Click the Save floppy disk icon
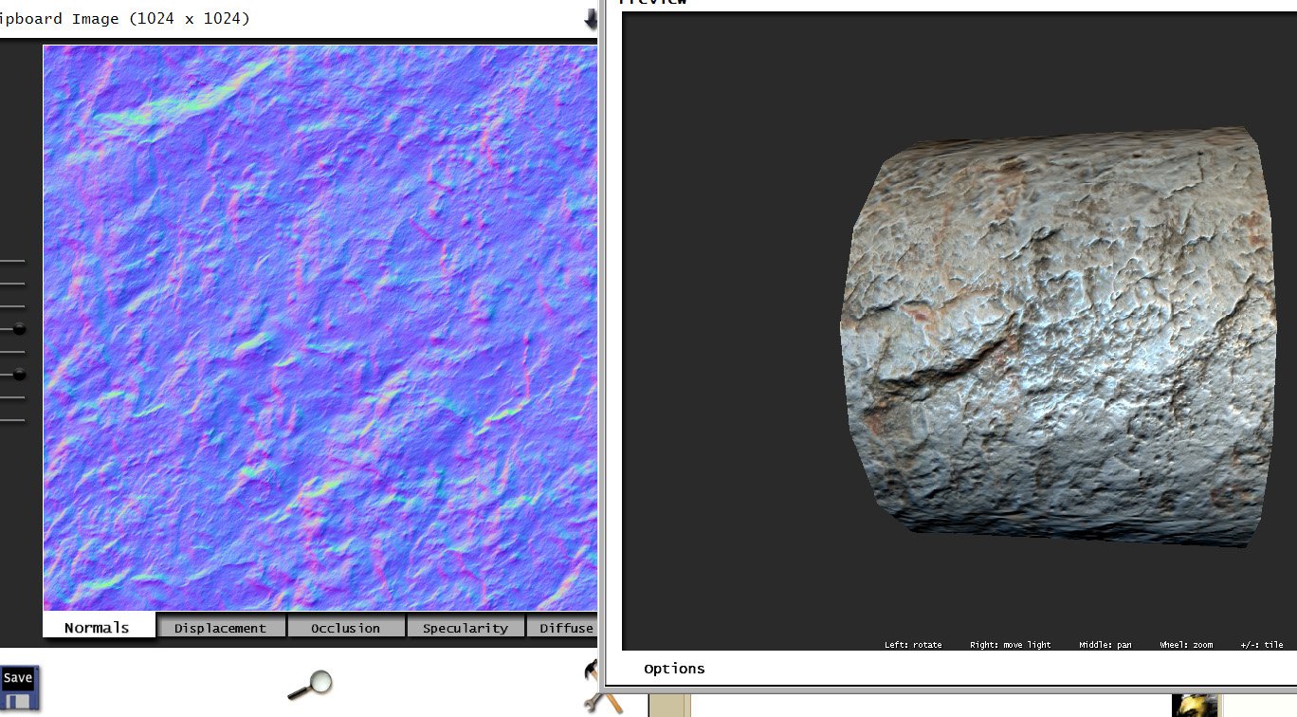The width and height of the screenshot is (1297, 717). [18, 689]
